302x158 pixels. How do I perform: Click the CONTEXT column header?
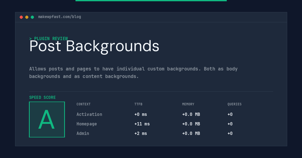click(x=84, y=104)
